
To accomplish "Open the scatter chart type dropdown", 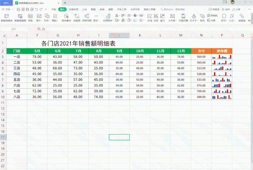I will tap(135, 20).
